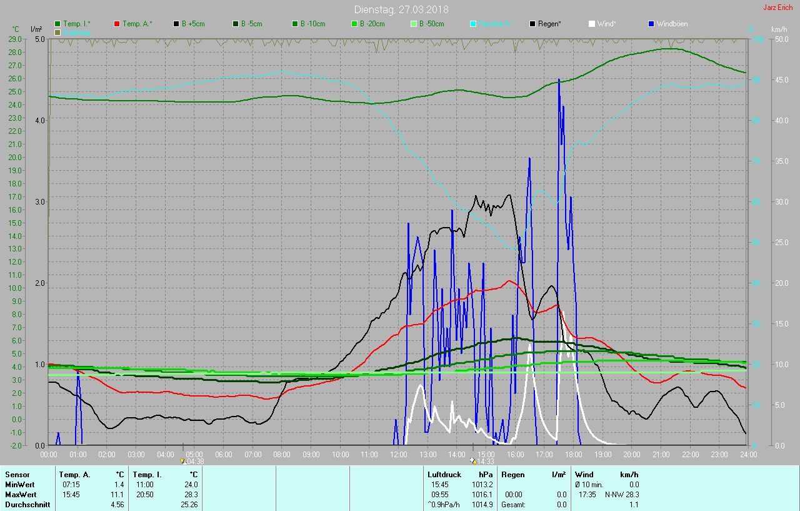Click the cyan legend swatch
The image size is (800, 511).
tap(473, 24)
